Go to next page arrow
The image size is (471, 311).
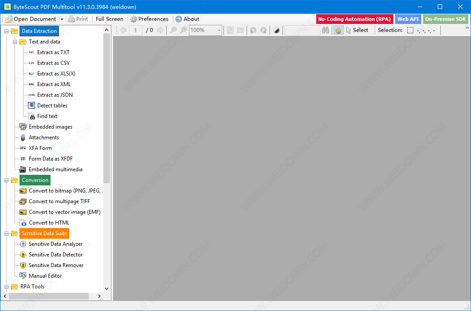click(161, 30)
